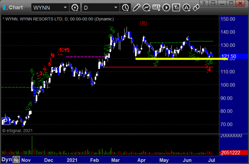Click the Jul label on time axis

[x=211, y=160]
